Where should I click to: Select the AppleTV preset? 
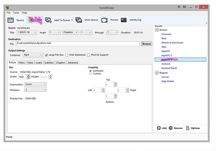(x=166, y=51)
